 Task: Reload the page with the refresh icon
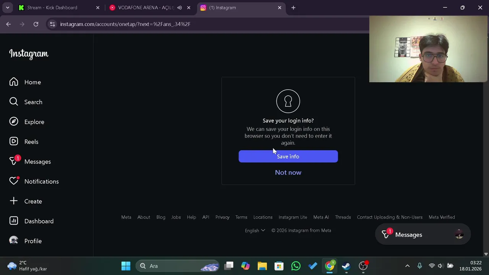point(36,24)
